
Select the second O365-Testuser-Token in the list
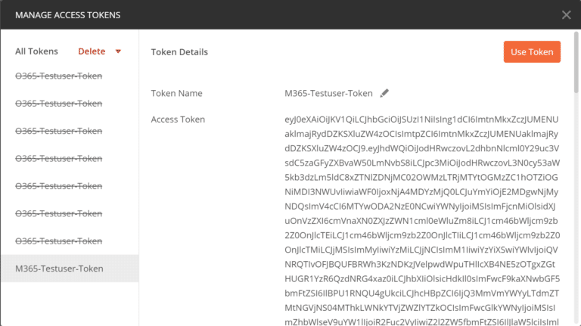(x=70, y=104)
